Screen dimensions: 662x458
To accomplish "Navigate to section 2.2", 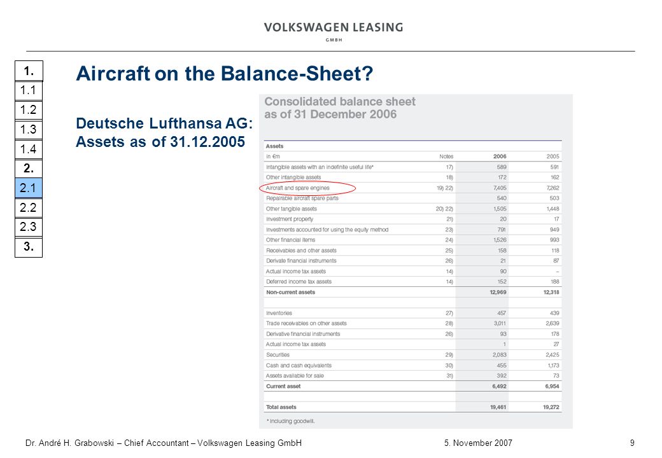I will click(29, 207).
